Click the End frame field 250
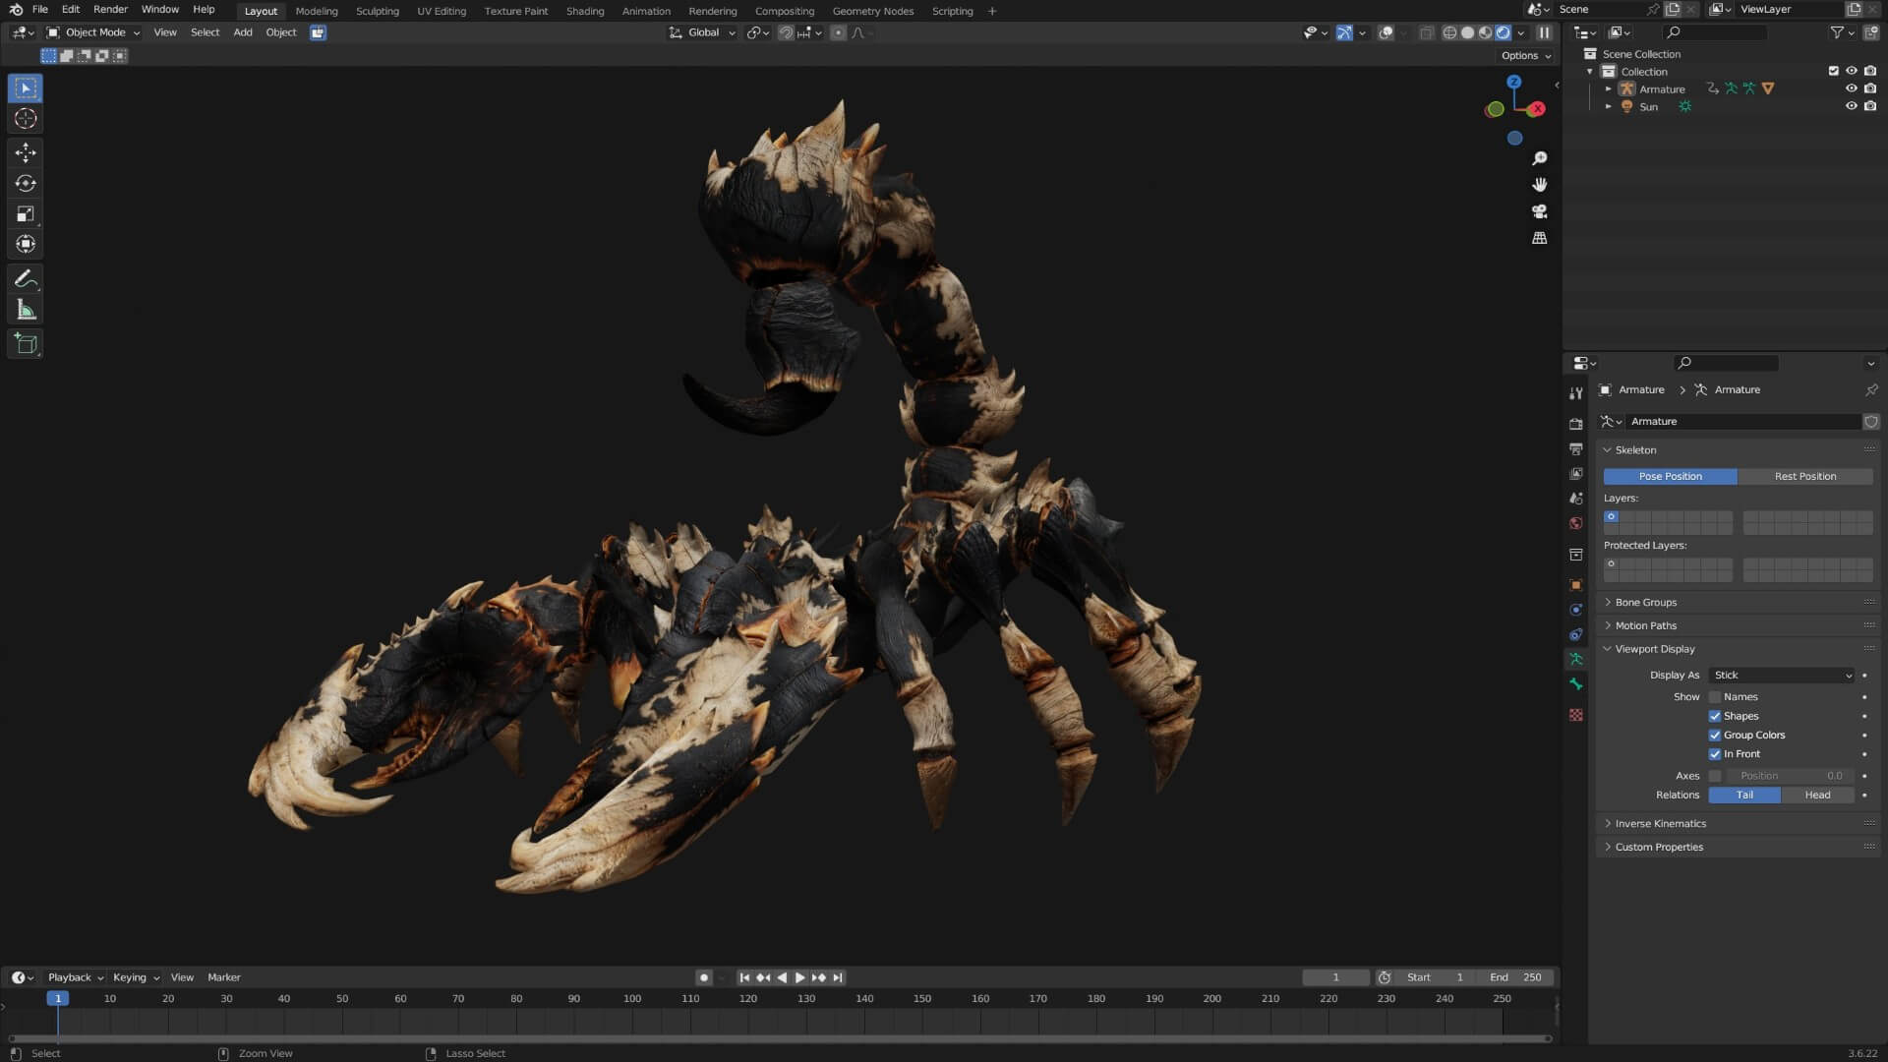This screenshot has height=1062, width=1888. [1514, 978]
